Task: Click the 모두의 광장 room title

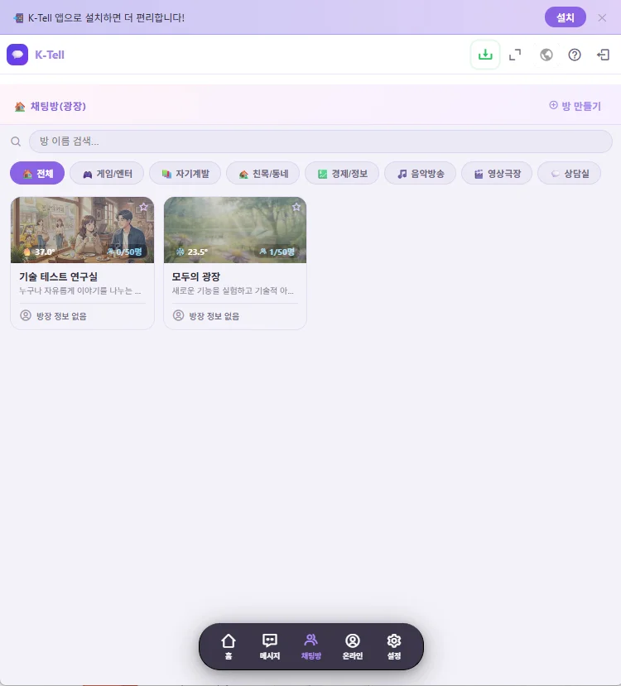Action: click(195, 276)
